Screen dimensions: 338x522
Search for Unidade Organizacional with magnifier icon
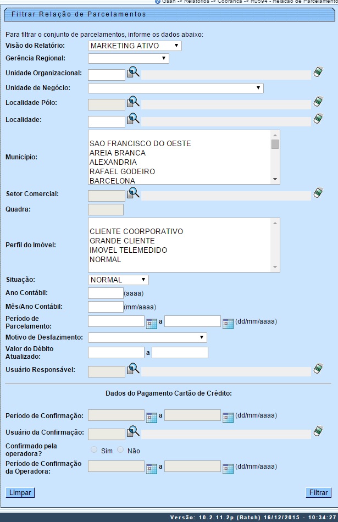click(x=133, y=72)
